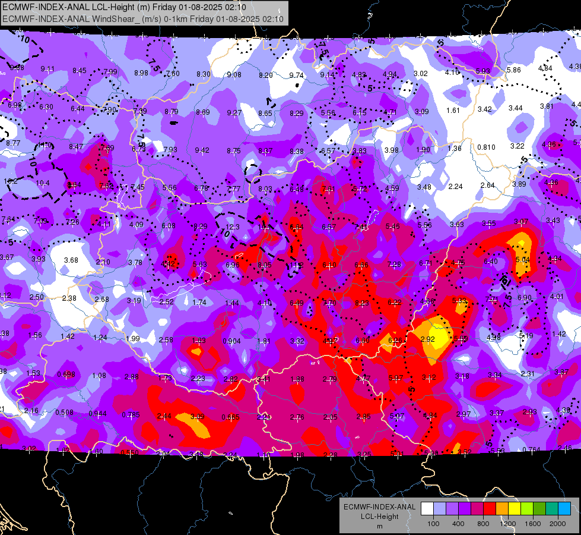Screen dimensions: 581x535
Task: Click the wind shear value 0.764
Action: pos(531,450)
